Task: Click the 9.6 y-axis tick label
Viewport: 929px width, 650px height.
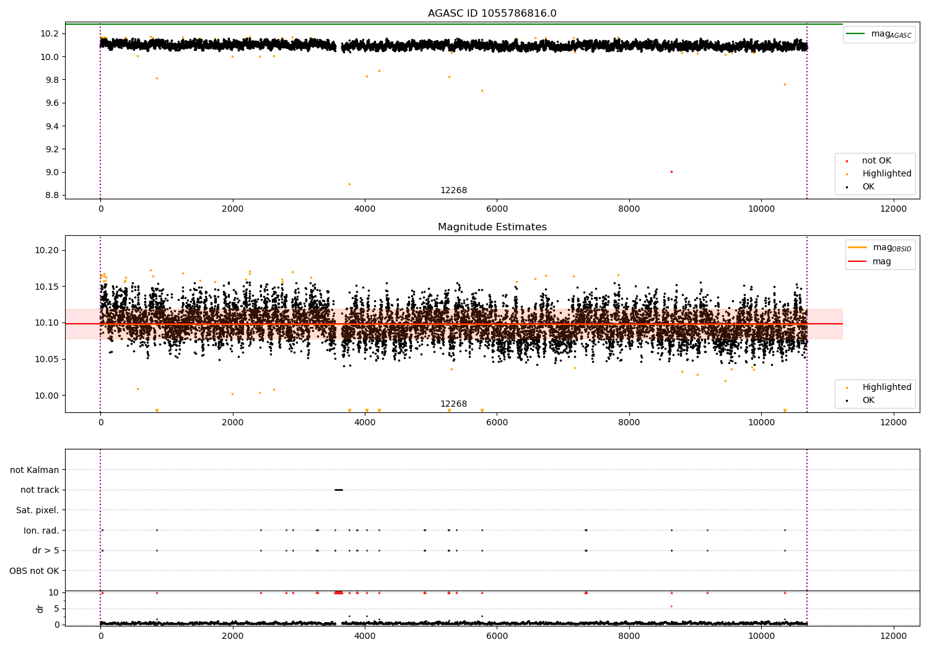Action: click(52, 103)
